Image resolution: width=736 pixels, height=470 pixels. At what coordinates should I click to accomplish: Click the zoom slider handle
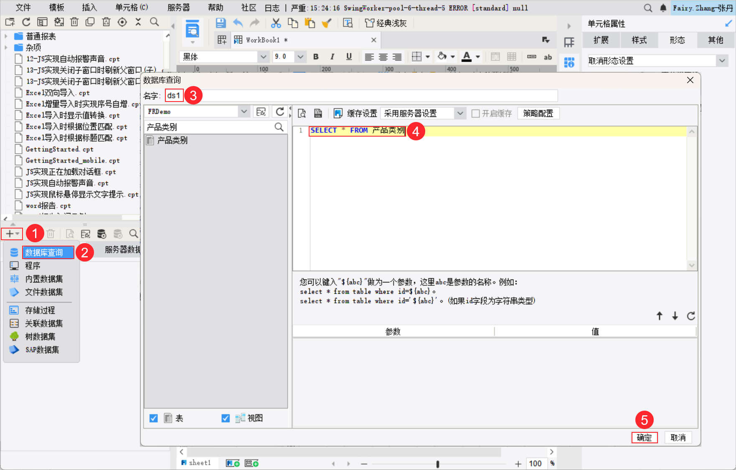437,464
